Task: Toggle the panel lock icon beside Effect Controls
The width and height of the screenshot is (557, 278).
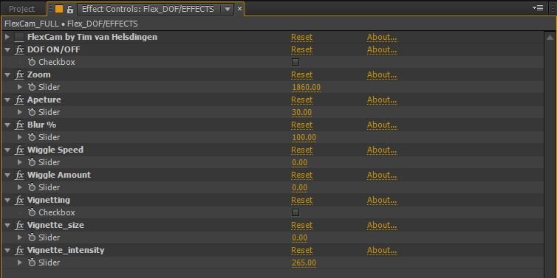Action: coord(69,10)
